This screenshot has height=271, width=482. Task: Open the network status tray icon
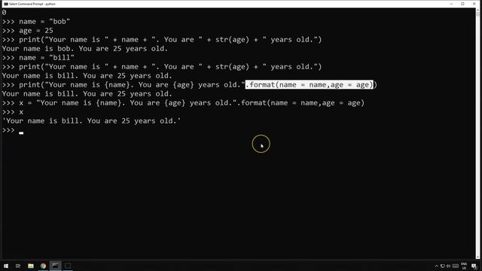(x=442, y=266)
